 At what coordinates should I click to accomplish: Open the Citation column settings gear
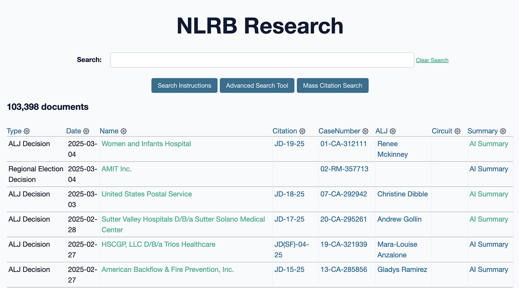tap(302, 131)
